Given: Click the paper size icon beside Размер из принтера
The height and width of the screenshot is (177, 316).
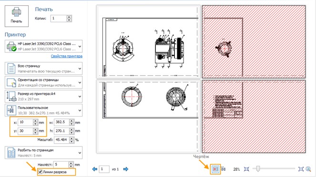Looking at the screenshot, I should click(11, 96).
